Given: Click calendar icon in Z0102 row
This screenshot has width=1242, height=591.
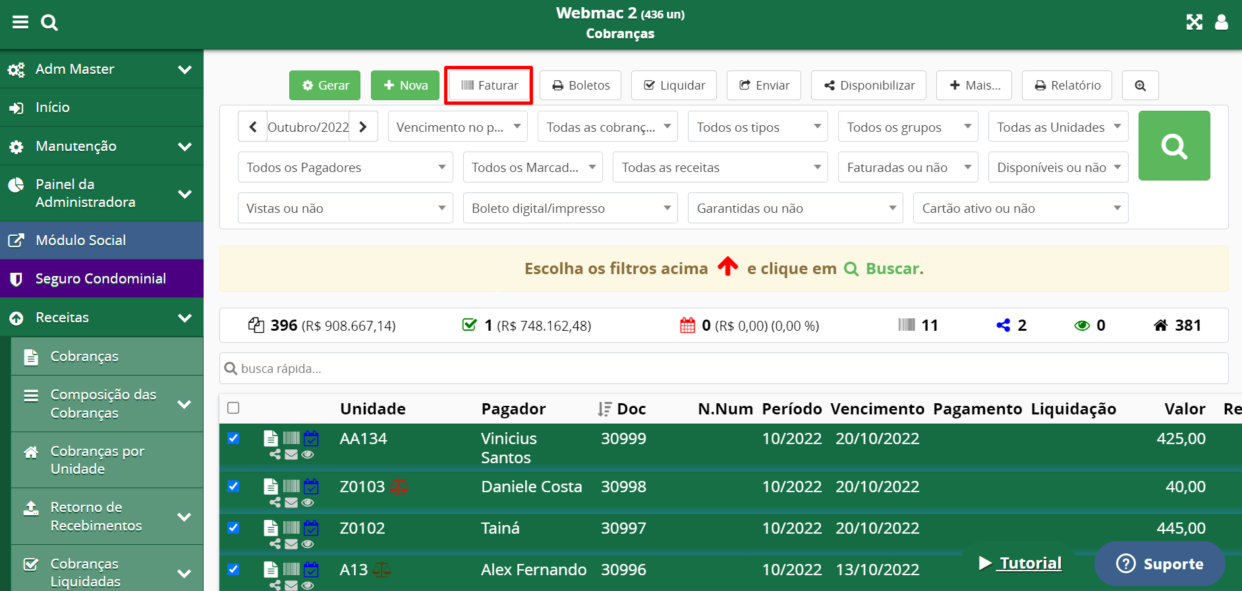Looking at the screenshot, I should click(x=311, y=528).
